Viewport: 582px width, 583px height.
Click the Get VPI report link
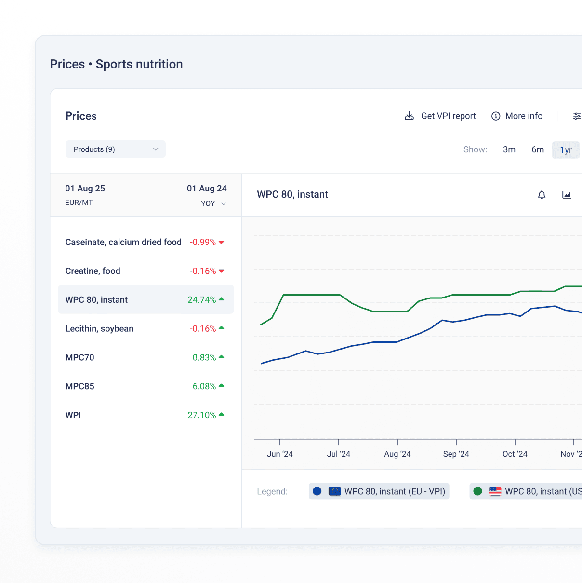click(448, 116)
